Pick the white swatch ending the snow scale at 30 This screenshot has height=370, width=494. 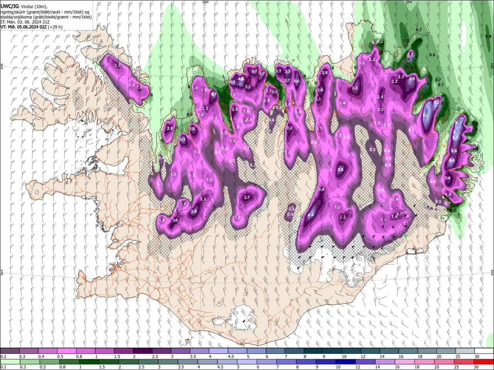coord(484,351)
